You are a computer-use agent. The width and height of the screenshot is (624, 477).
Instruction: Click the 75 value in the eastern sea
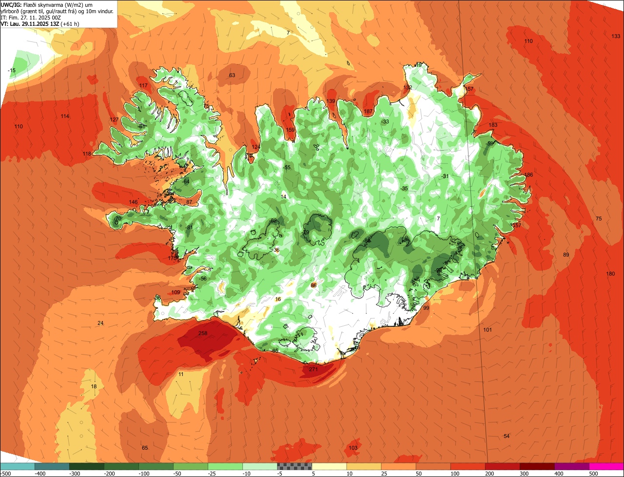(x=599, y=219)
